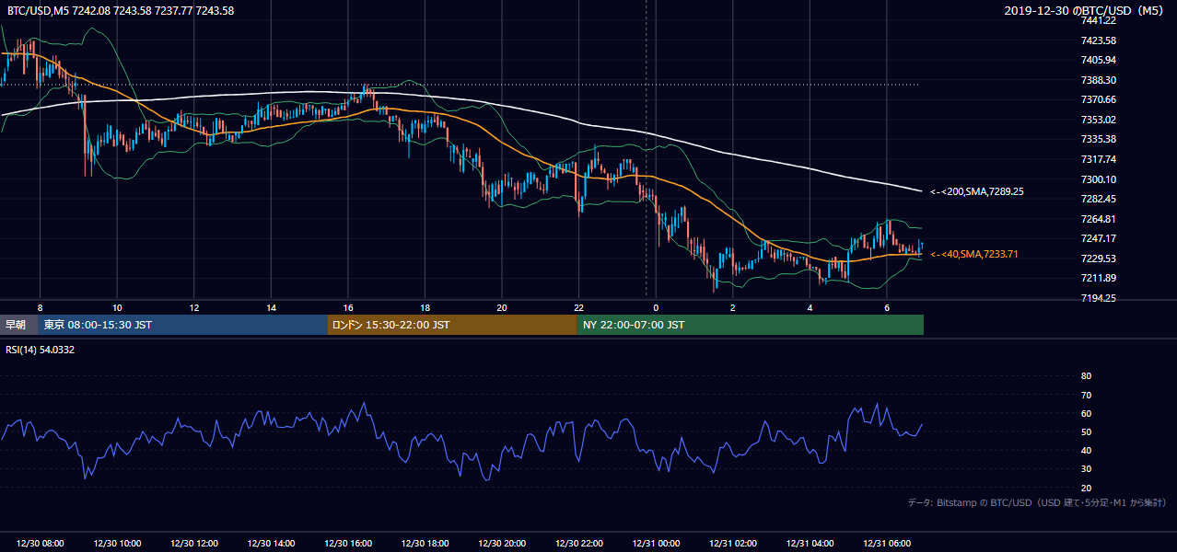Click the Bitstamp データ source note

point(1037,503)
